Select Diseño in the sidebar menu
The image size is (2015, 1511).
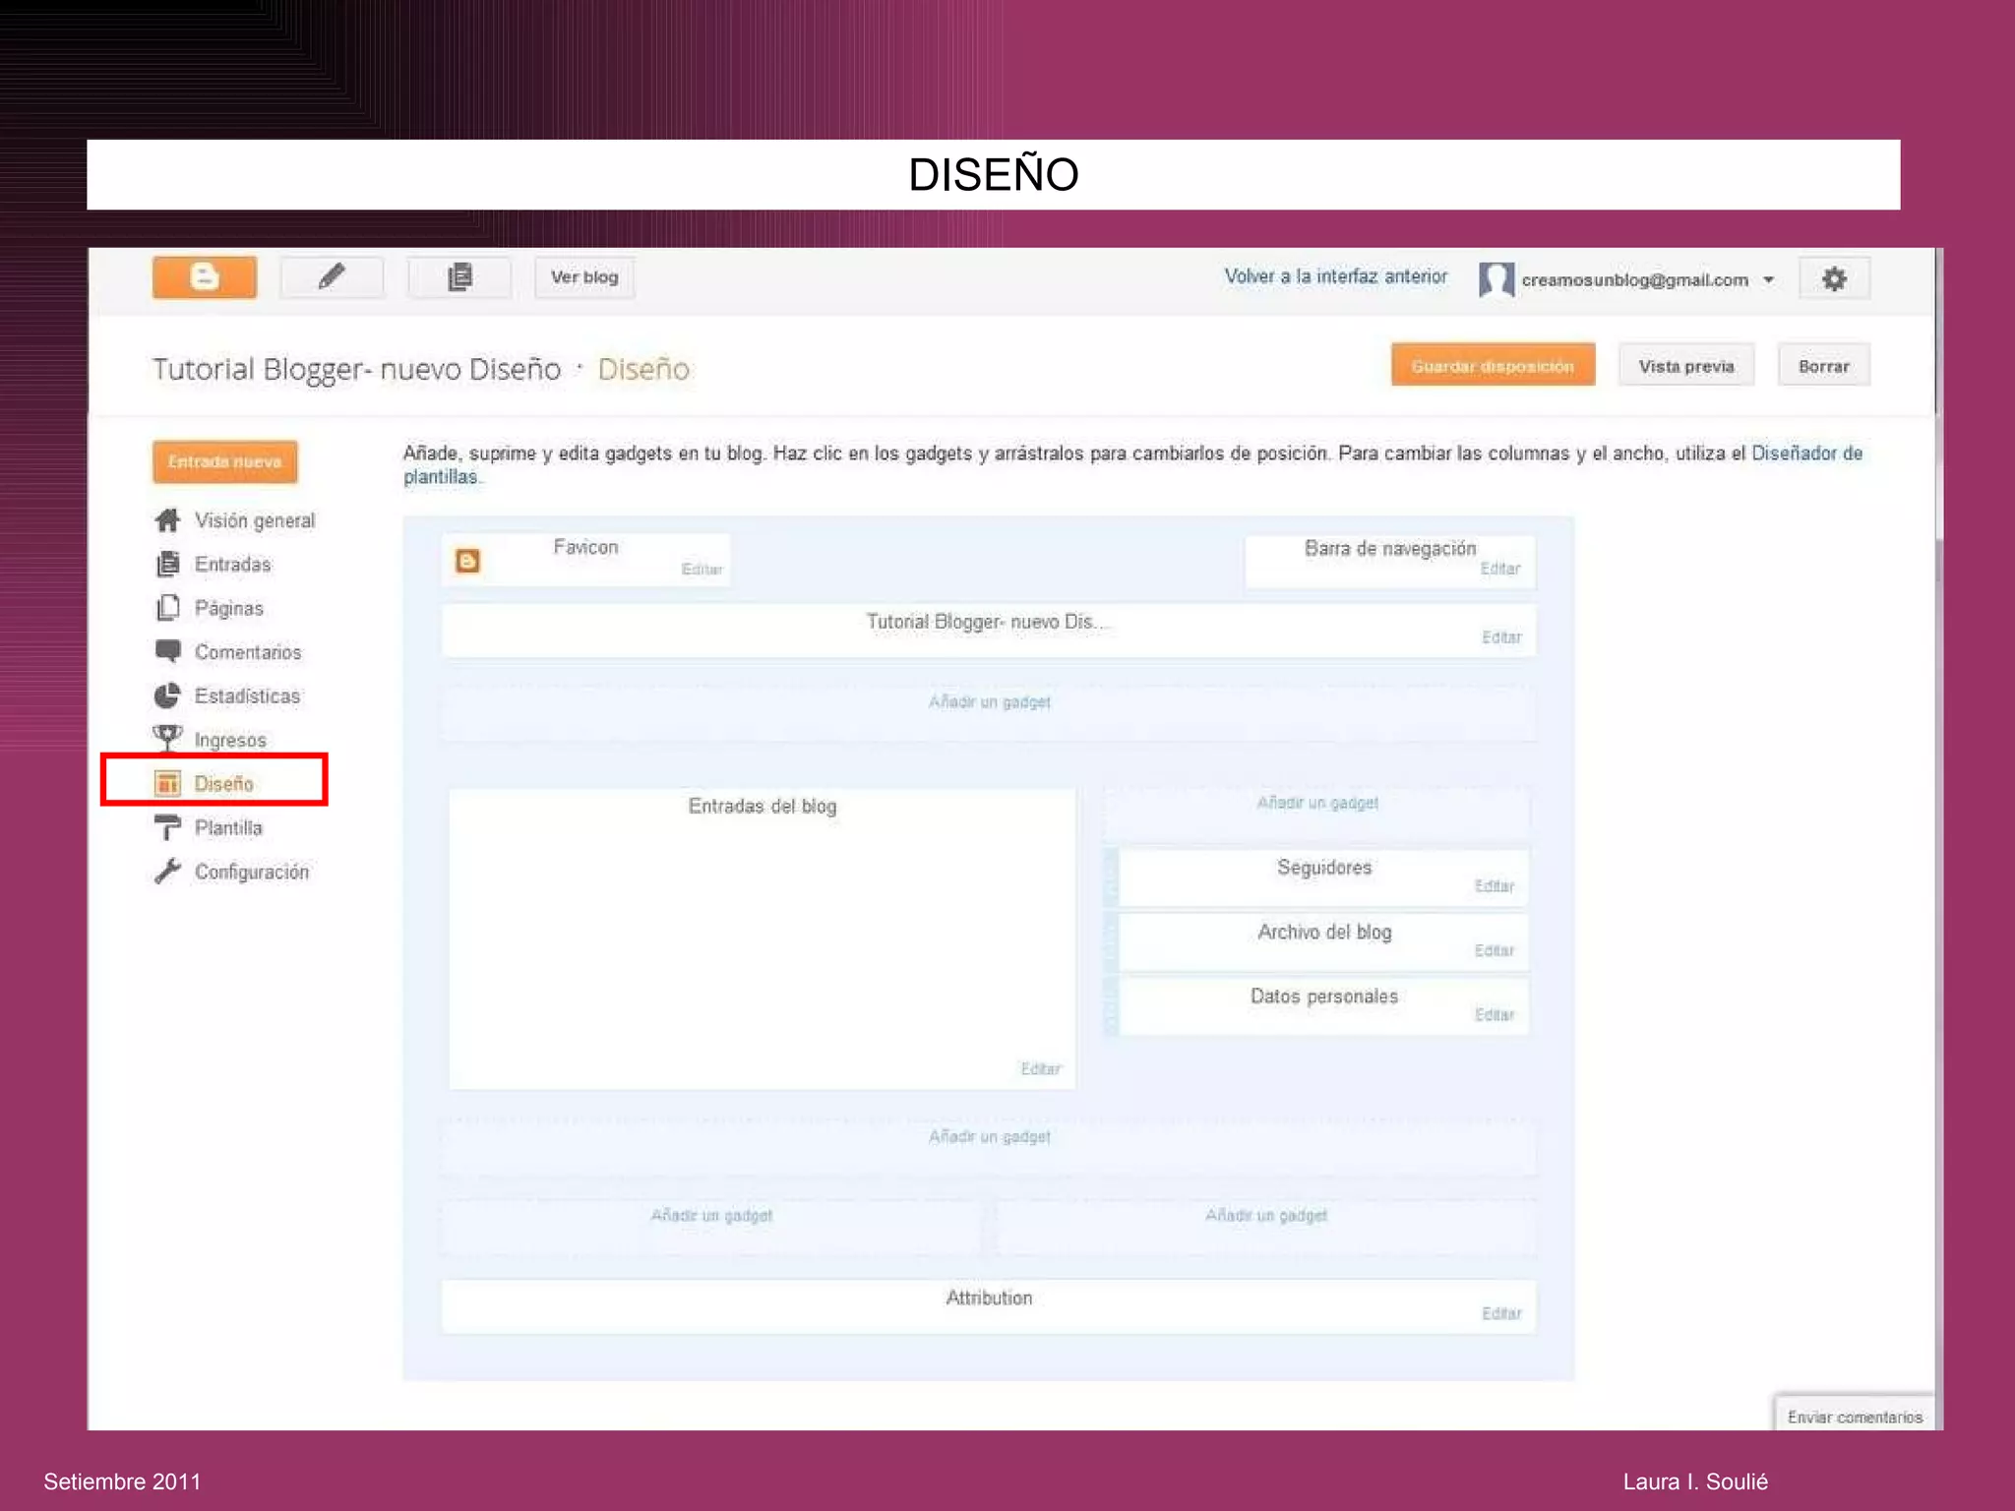click(x=223, y=784)
